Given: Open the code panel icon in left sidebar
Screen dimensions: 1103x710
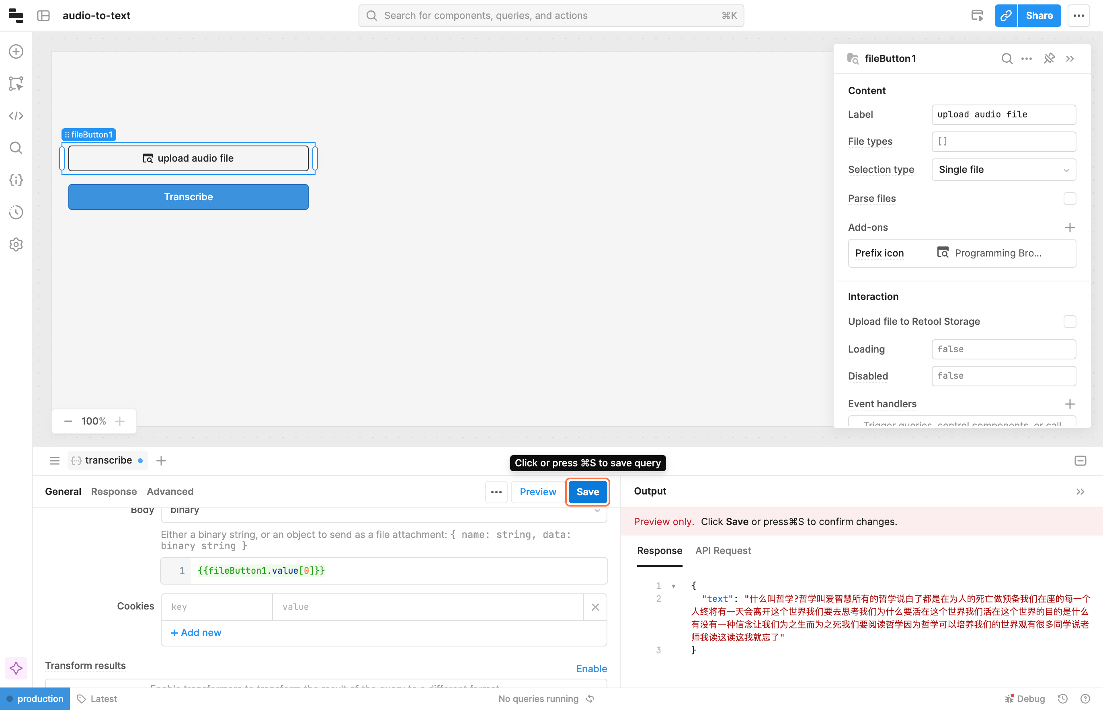Looking at the screenshot, I should click(x=16, y=116).
